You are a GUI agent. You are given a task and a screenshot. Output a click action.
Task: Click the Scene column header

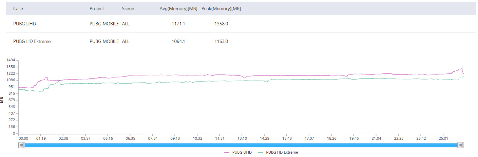click(128, 9)
